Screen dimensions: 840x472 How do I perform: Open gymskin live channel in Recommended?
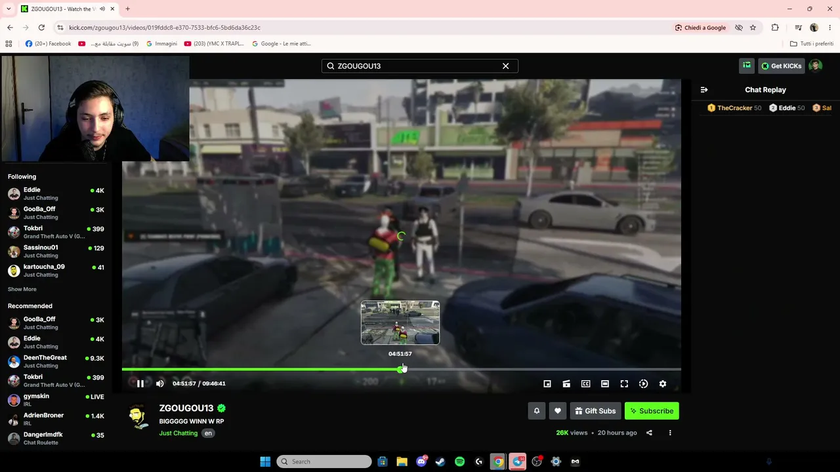click(x=56, y=400)
